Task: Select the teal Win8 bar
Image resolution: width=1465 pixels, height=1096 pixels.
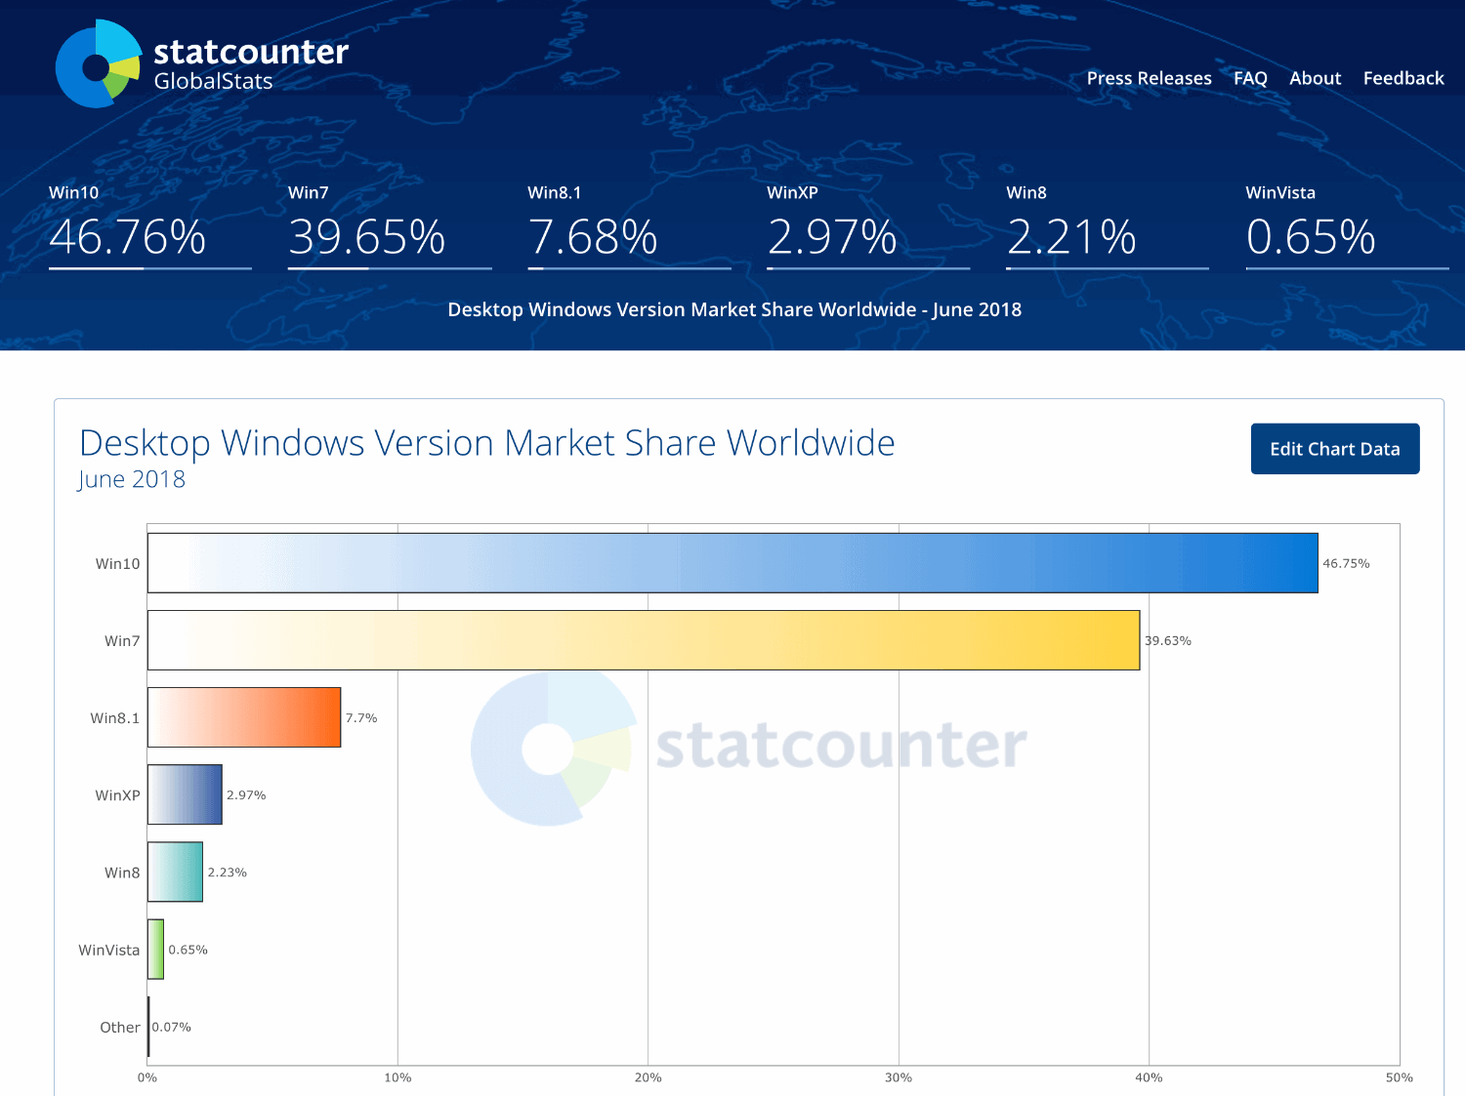Action: 176,872
